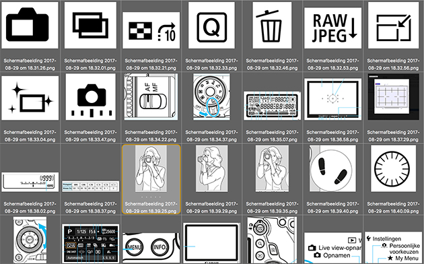Select the camera with level bars thumbnail
This screenshot has width=424, height=264.
90,97
